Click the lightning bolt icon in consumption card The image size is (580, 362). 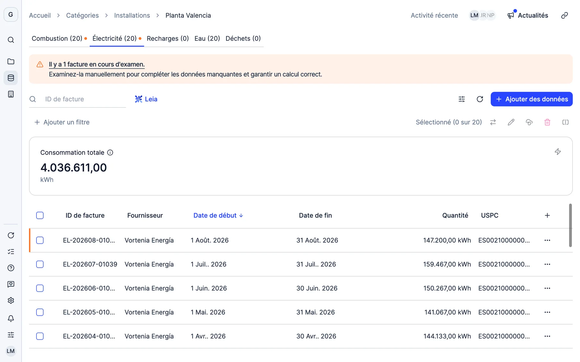point(558,152)
